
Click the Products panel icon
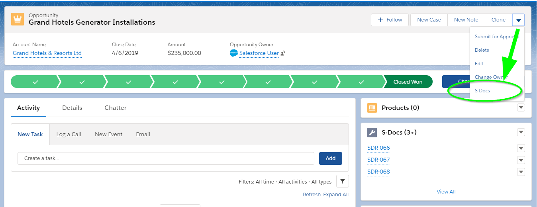tap(372, 108)
